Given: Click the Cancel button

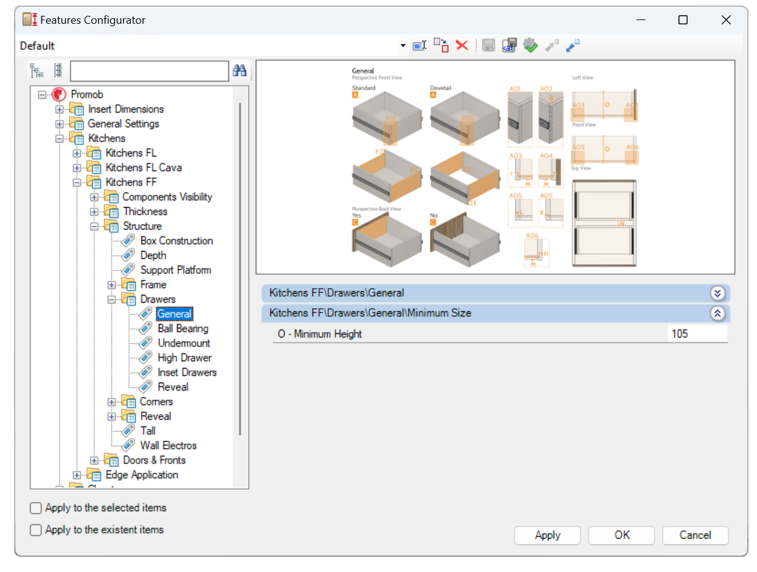Looking at the screenshot, I should (695, 535).
